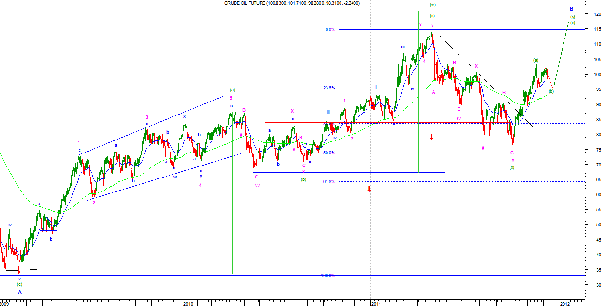Select the CRUDE OIL FUTURE chart title
Screen dimensions: 602x306
point(292,3)
